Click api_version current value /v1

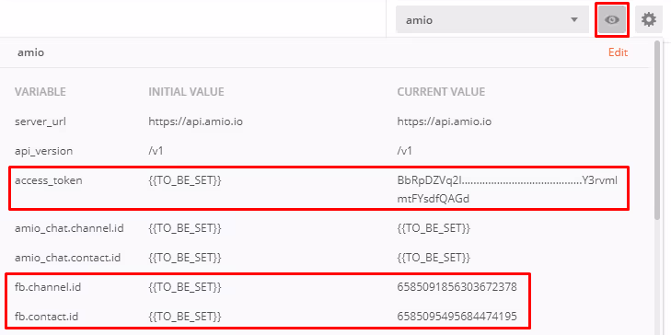pyautogui.click(x=404, y=151)
